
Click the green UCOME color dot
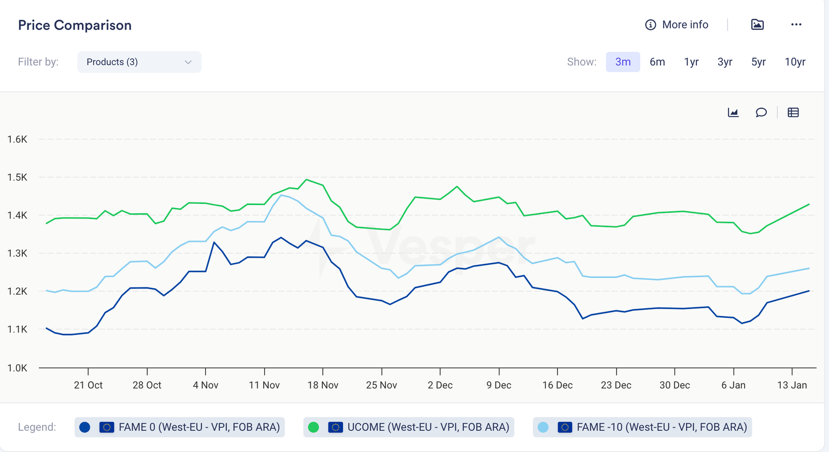[x=313, y=427]
